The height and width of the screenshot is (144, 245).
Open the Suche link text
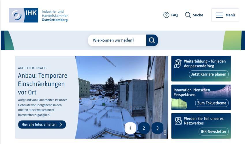(198, 15)
